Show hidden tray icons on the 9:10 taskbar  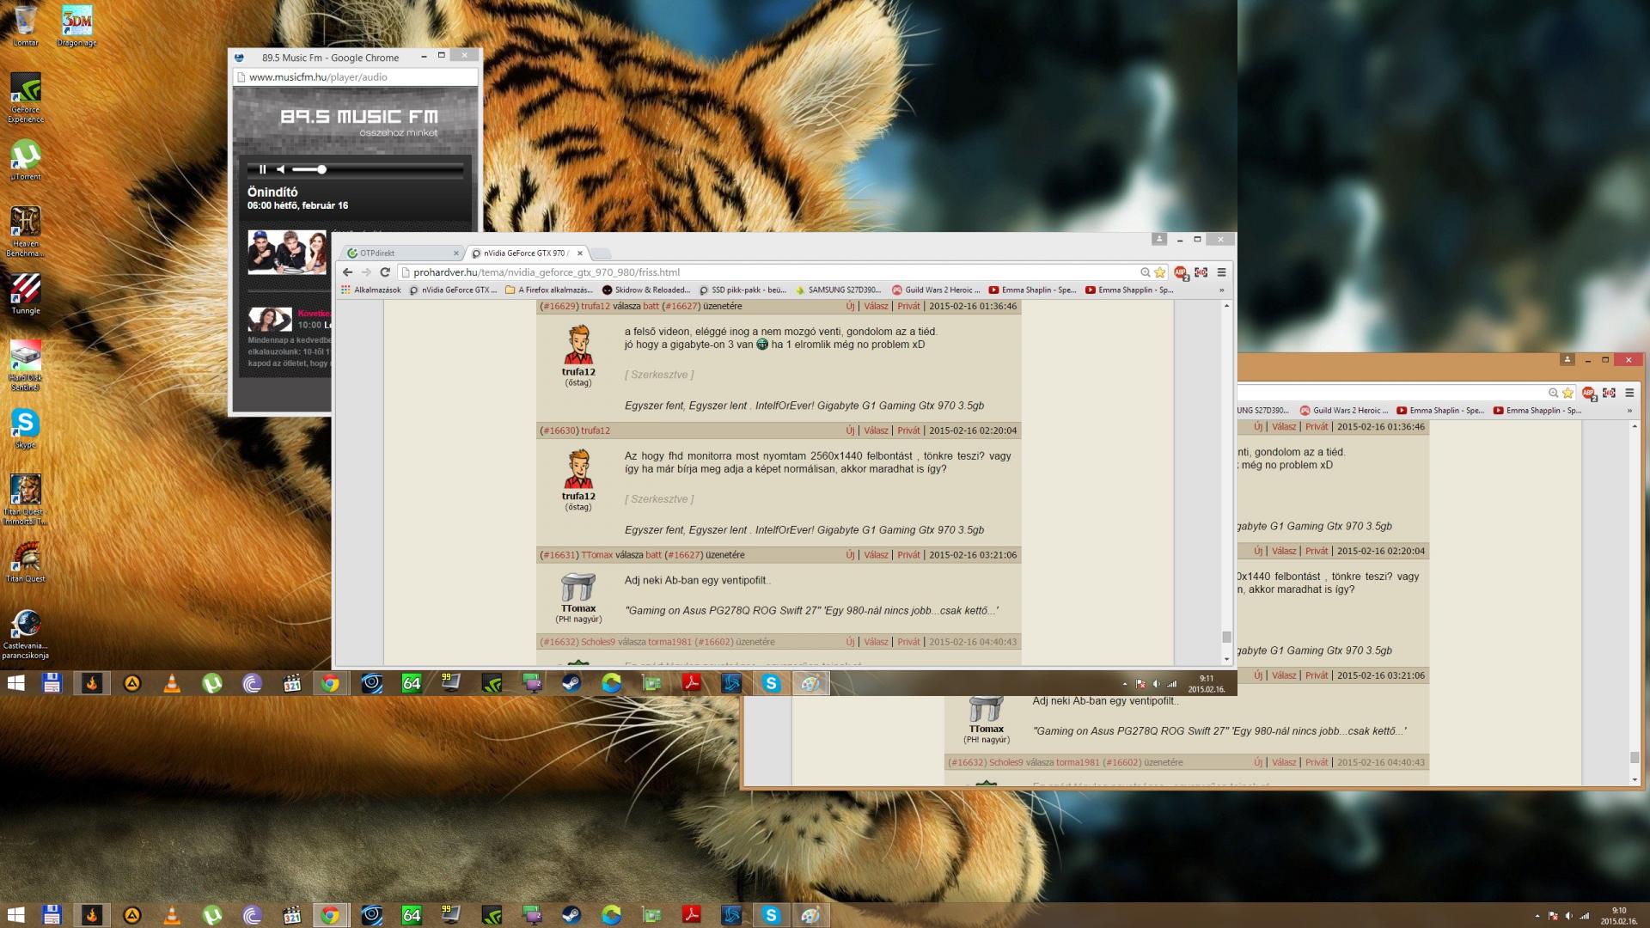[1537, 916]
